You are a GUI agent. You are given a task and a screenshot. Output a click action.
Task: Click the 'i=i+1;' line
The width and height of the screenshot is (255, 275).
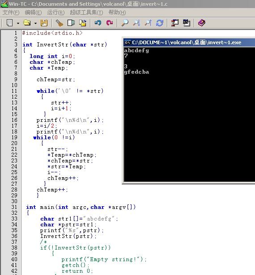point(61,108)
